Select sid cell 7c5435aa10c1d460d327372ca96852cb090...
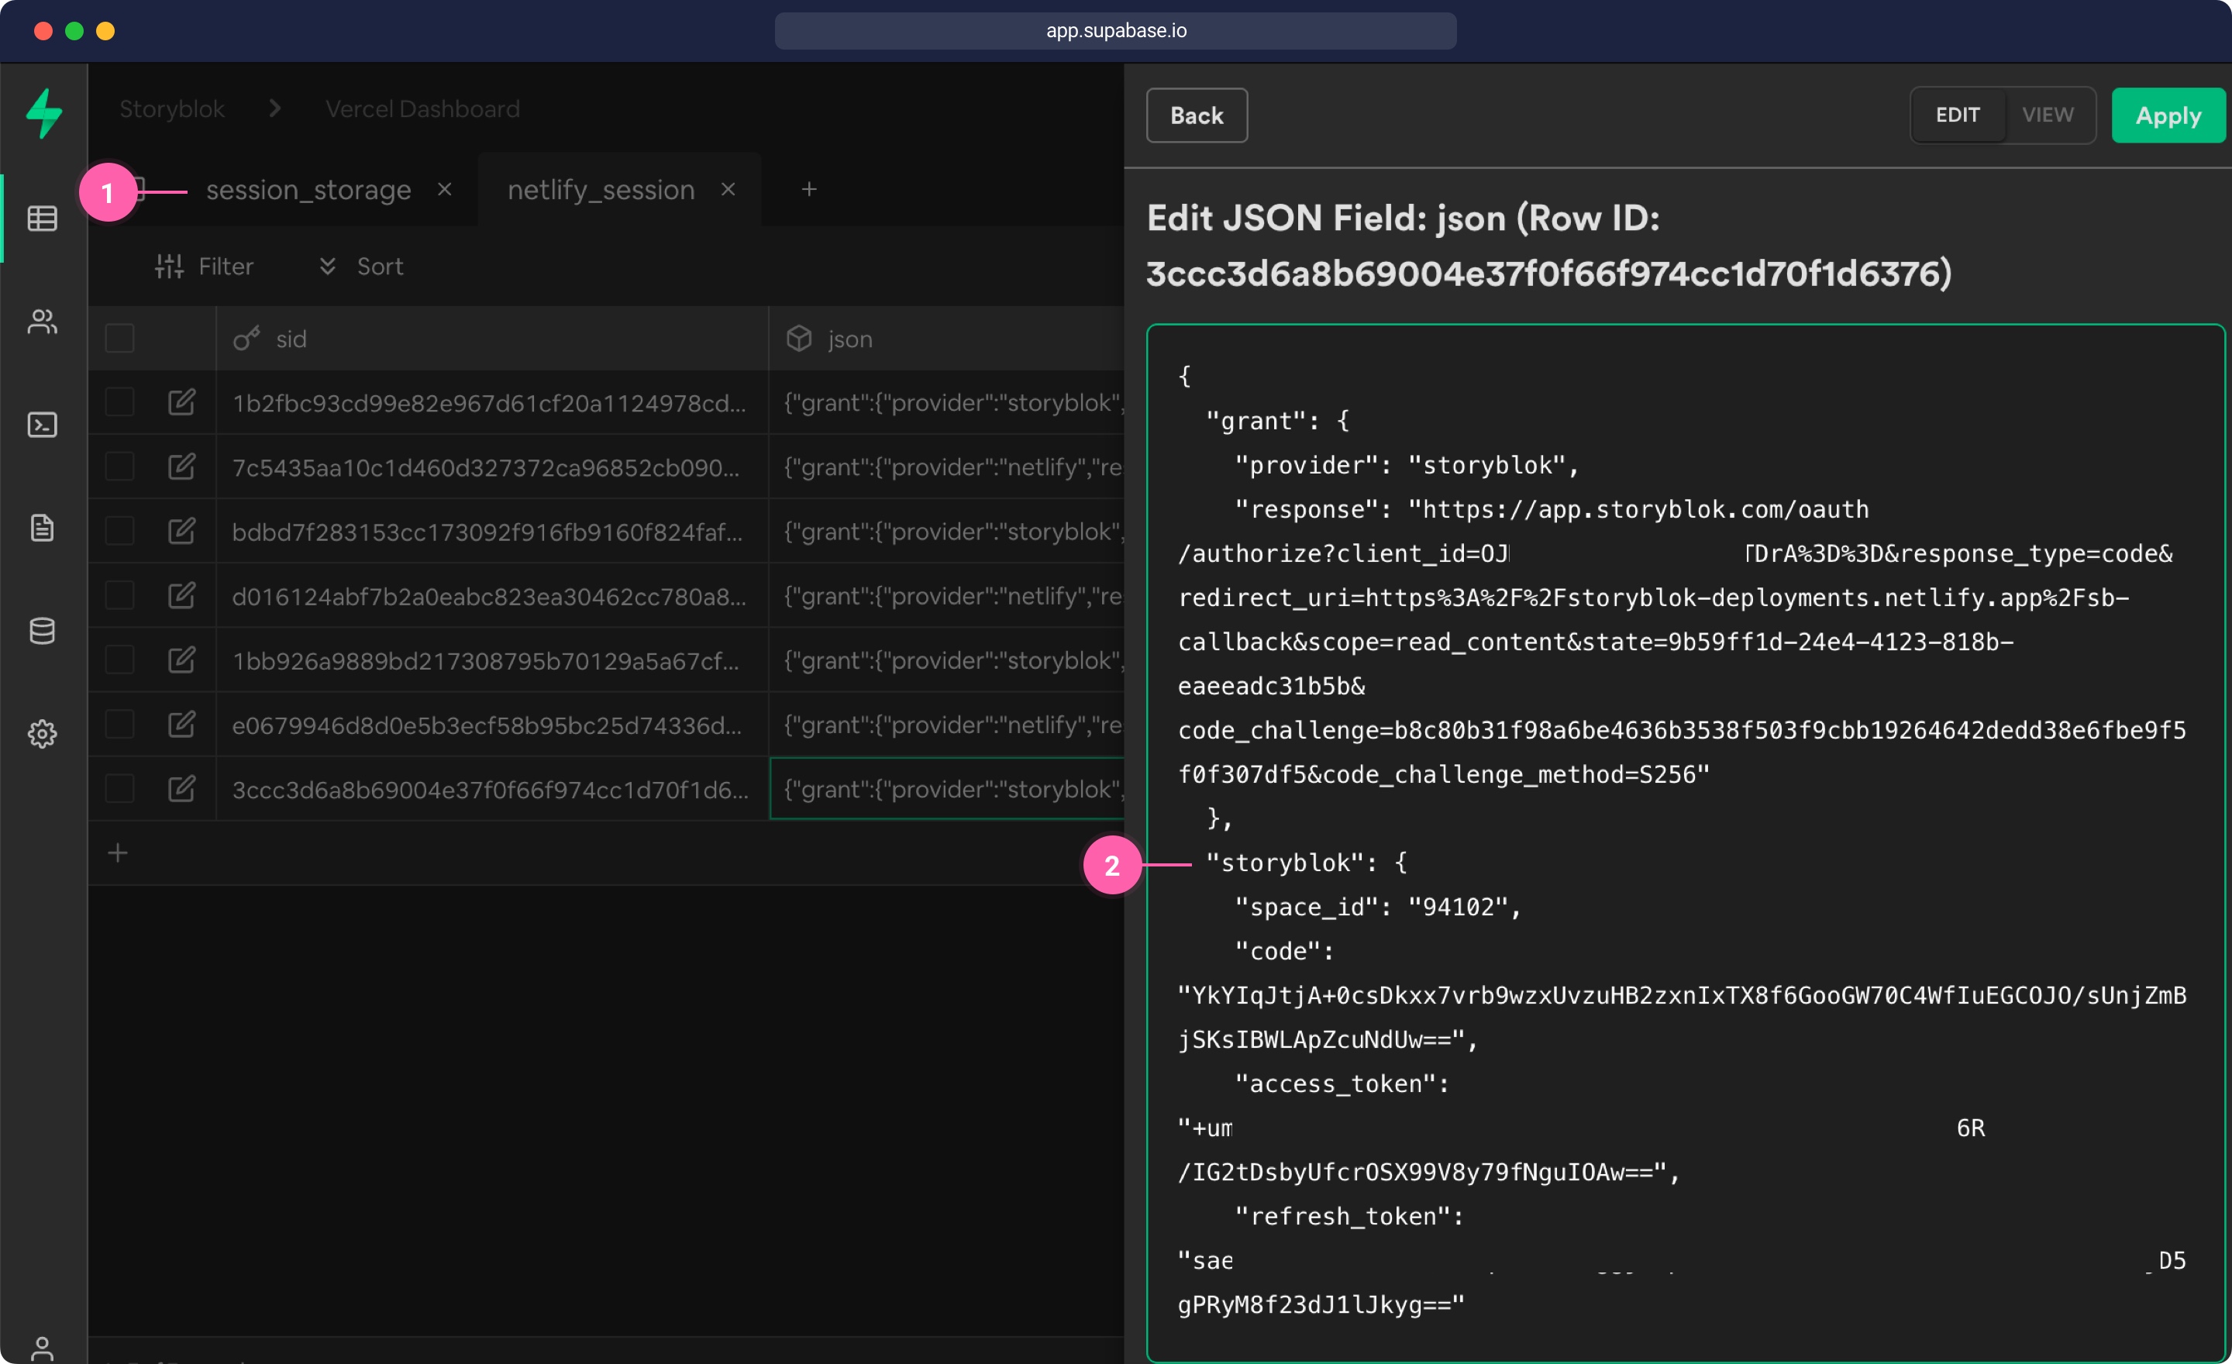The height and width of the screenshot is (1364, 2232). pos(492,467)
